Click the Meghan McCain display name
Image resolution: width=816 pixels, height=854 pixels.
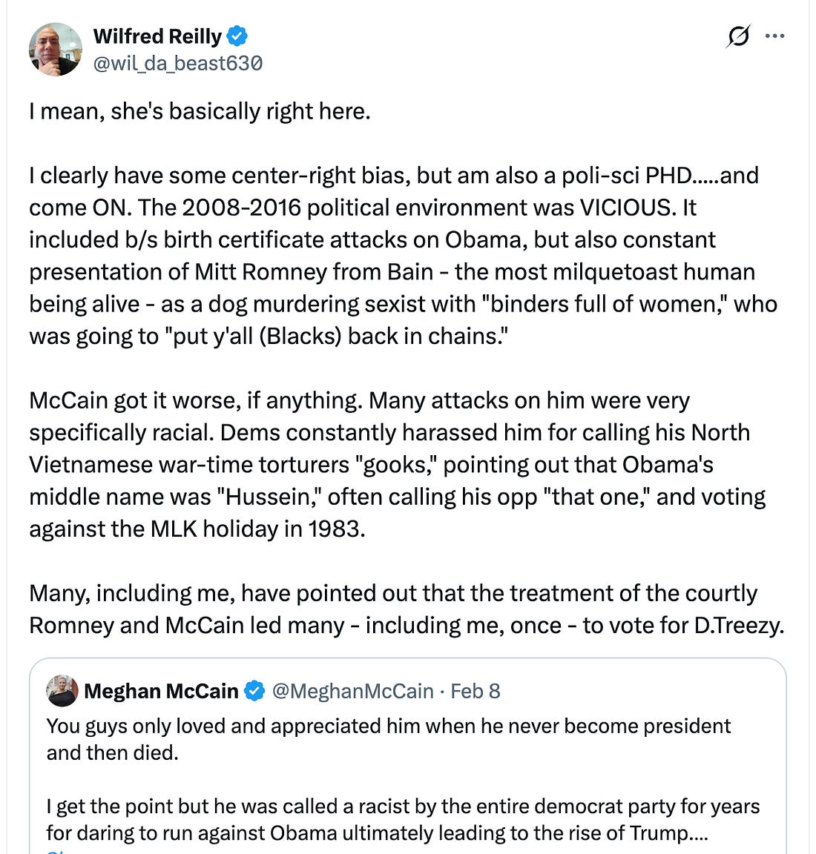coord(161,691)
